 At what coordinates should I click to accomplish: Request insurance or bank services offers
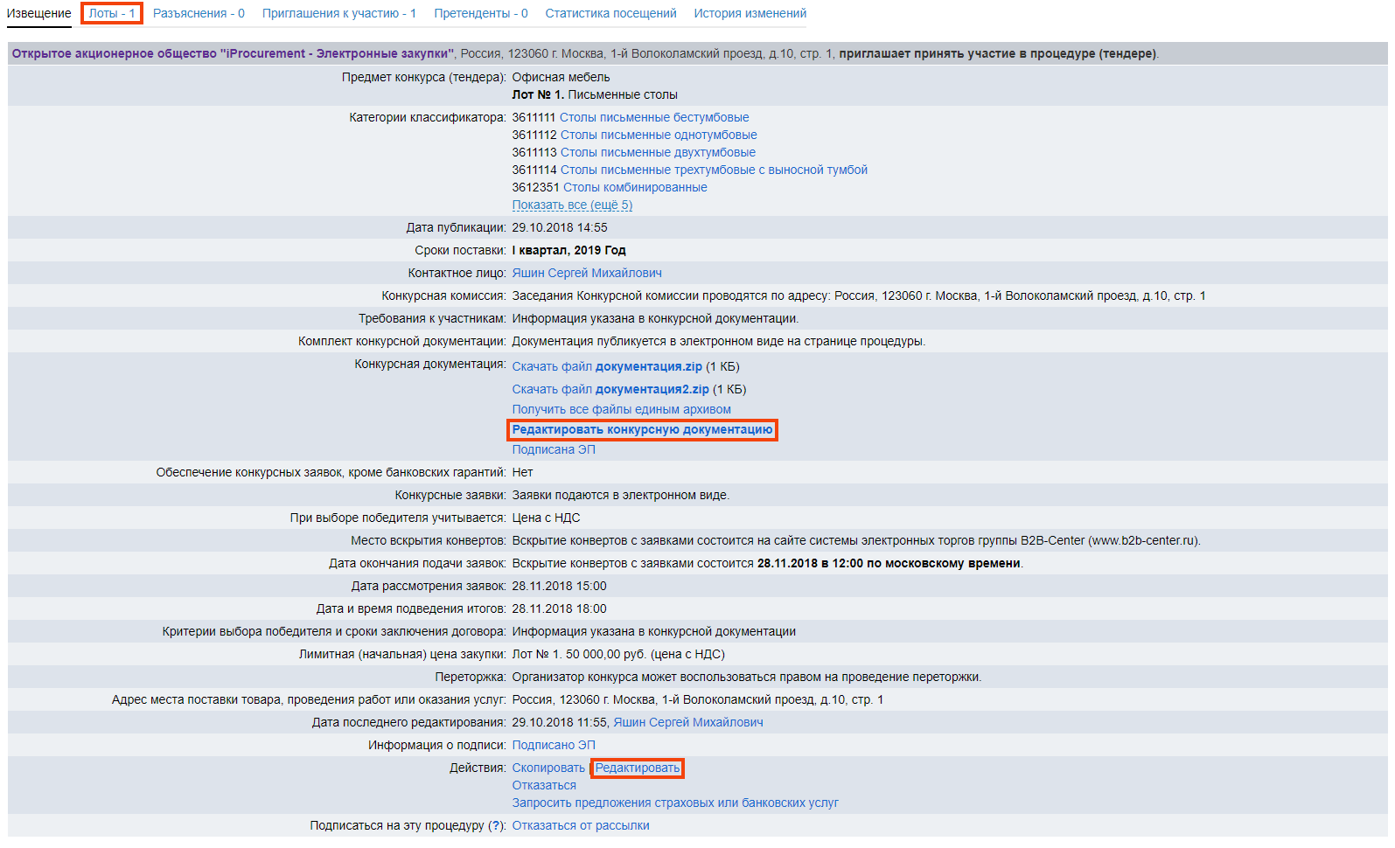[674, 803]
